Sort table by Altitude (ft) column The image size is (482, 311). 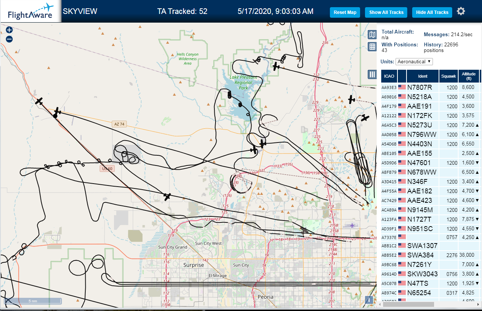[469, 76]
